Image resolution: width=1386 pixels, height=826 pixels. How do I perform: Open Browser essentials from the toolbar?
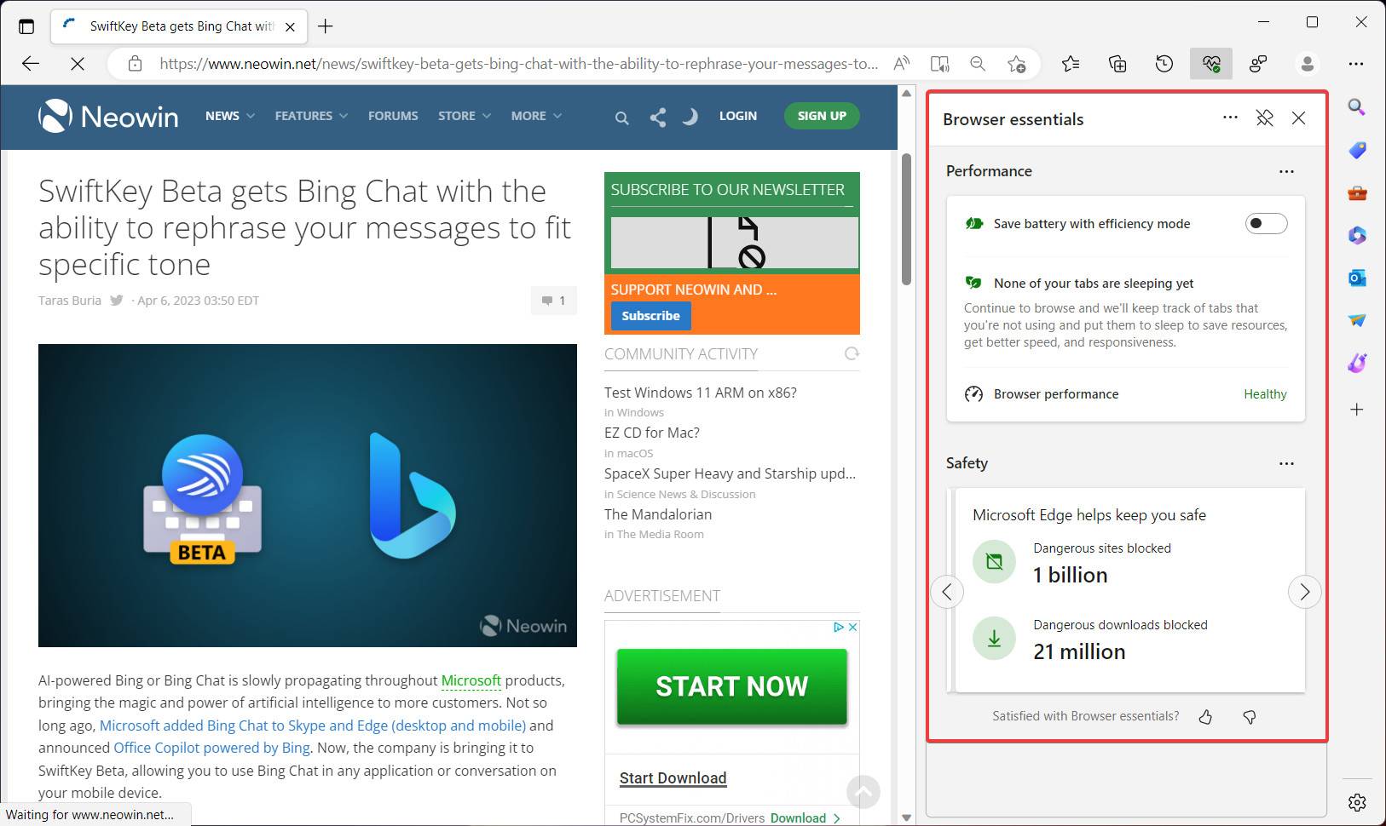1211,63
